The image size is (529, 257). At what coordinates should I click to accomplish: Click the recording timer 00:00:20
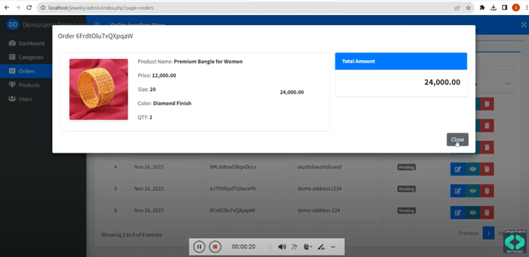[244, 247]
